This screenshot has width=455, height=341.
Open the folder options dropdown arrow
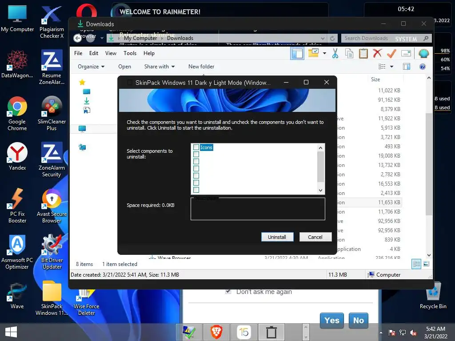(324, 53)
